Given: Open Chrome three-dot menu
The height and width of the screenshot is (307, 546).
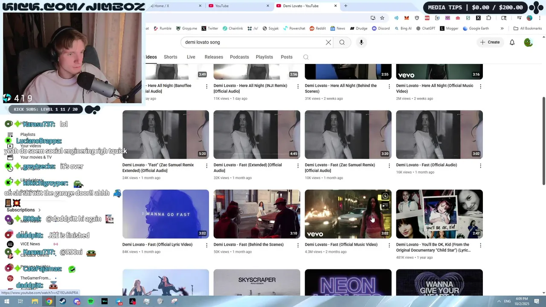Looking at the screenshot, I should [540, 18].
